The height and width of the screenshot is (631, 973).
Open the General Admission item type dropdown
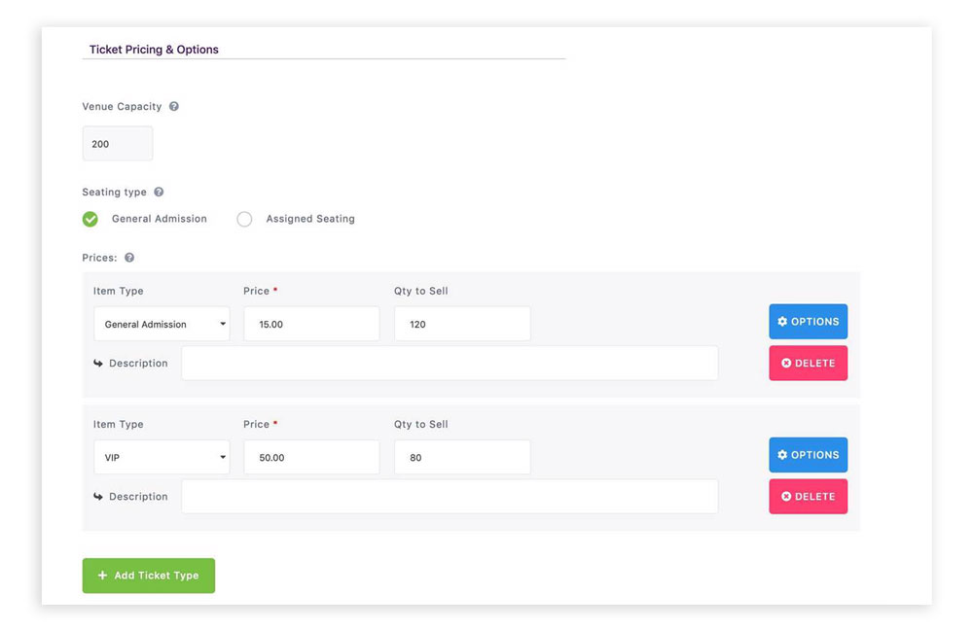pyautogui.click(x=162, y=324)
